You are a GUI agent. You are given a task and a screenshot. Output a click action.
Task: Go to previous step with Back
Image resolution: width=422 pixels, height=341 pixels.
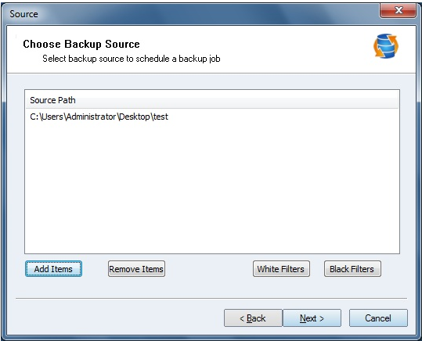point(253,318)
